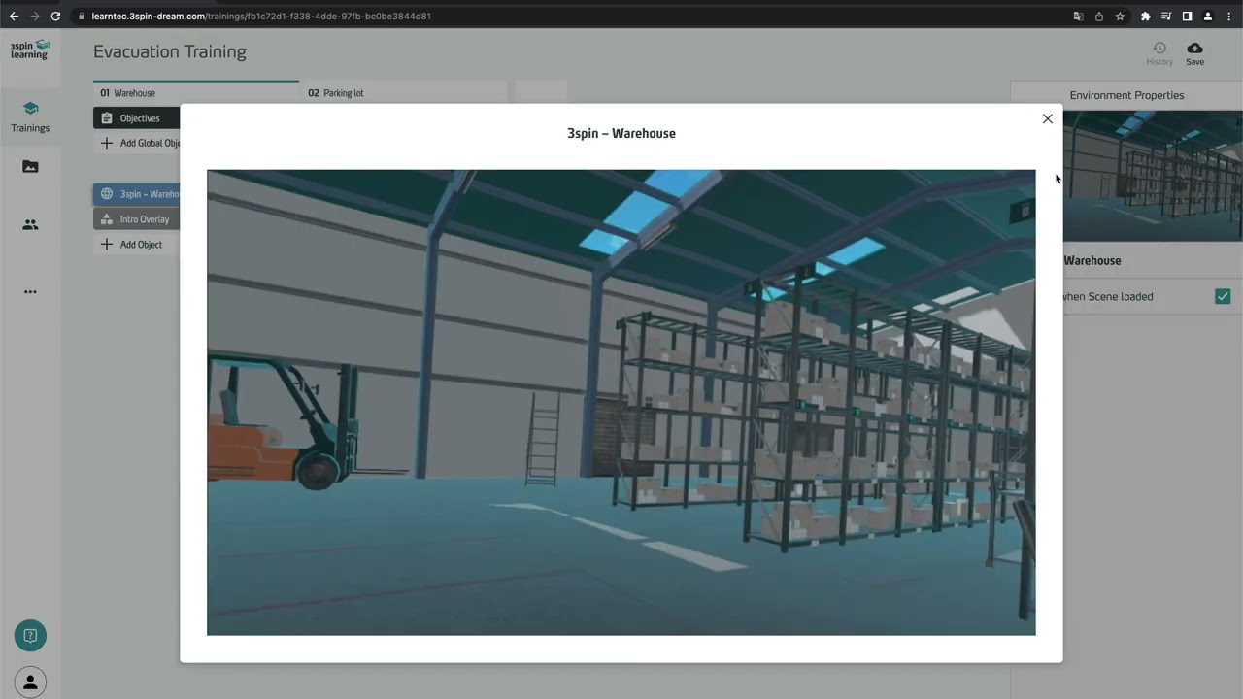Open the browser profile avatar icon
The image size is (1243, 699).
tap(1208, 17)
